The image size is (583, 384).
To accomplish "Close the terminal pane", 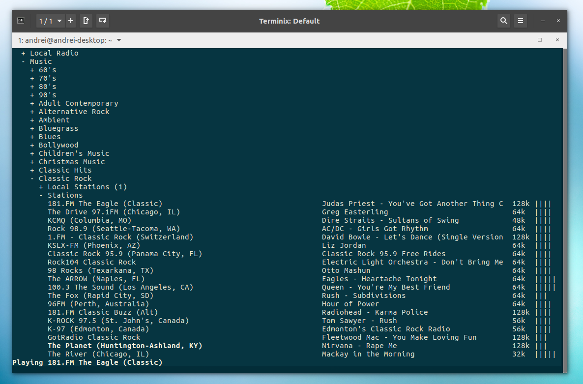I will click(x=557, y=40).
